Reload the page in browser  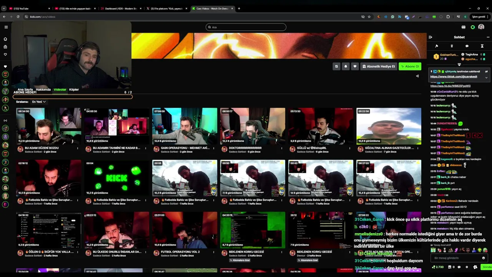point(18,17)
